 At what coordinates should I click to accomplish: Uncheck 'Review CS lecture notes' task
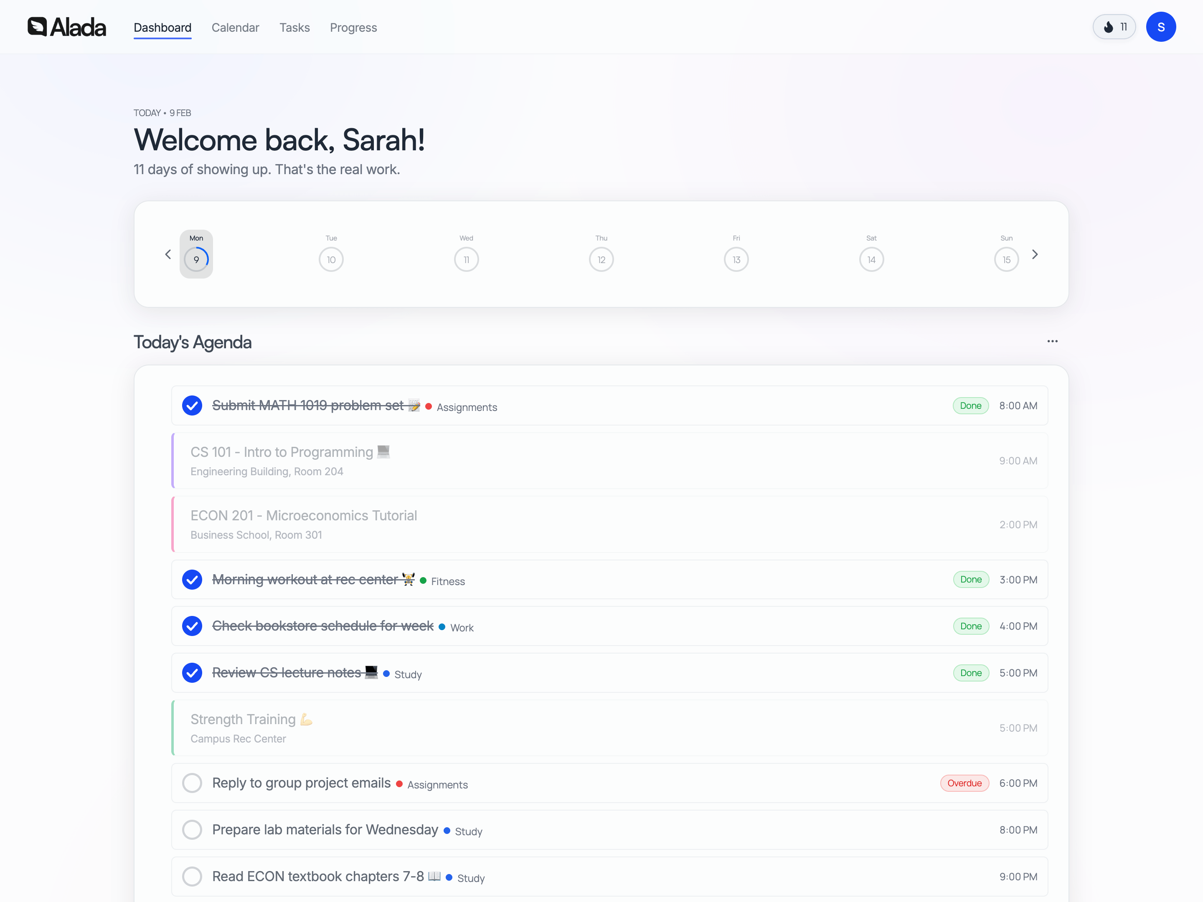pos(192,673)
